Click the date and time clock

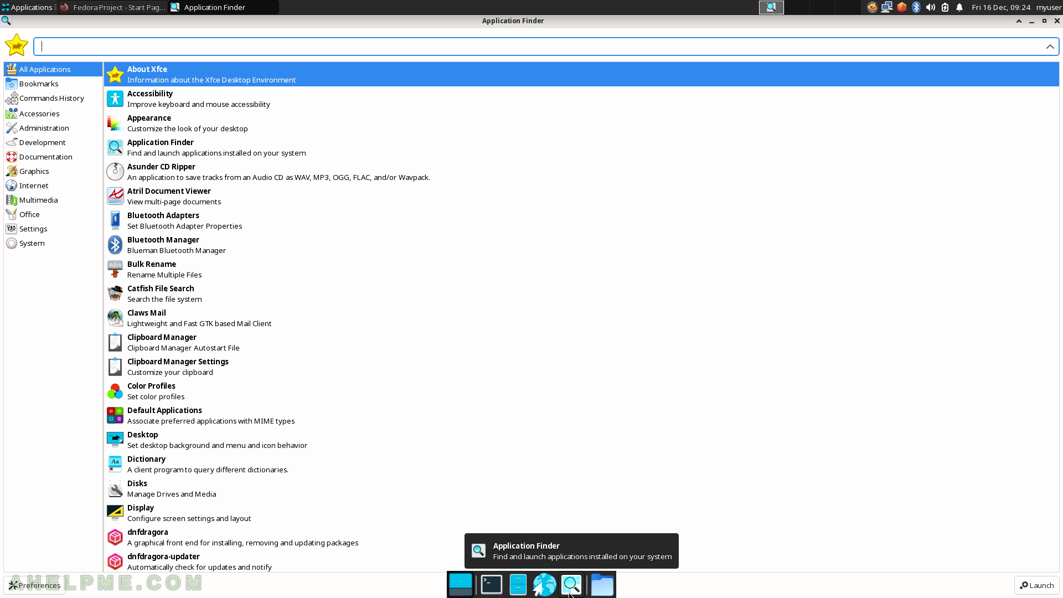click(x=1001, y=7)
